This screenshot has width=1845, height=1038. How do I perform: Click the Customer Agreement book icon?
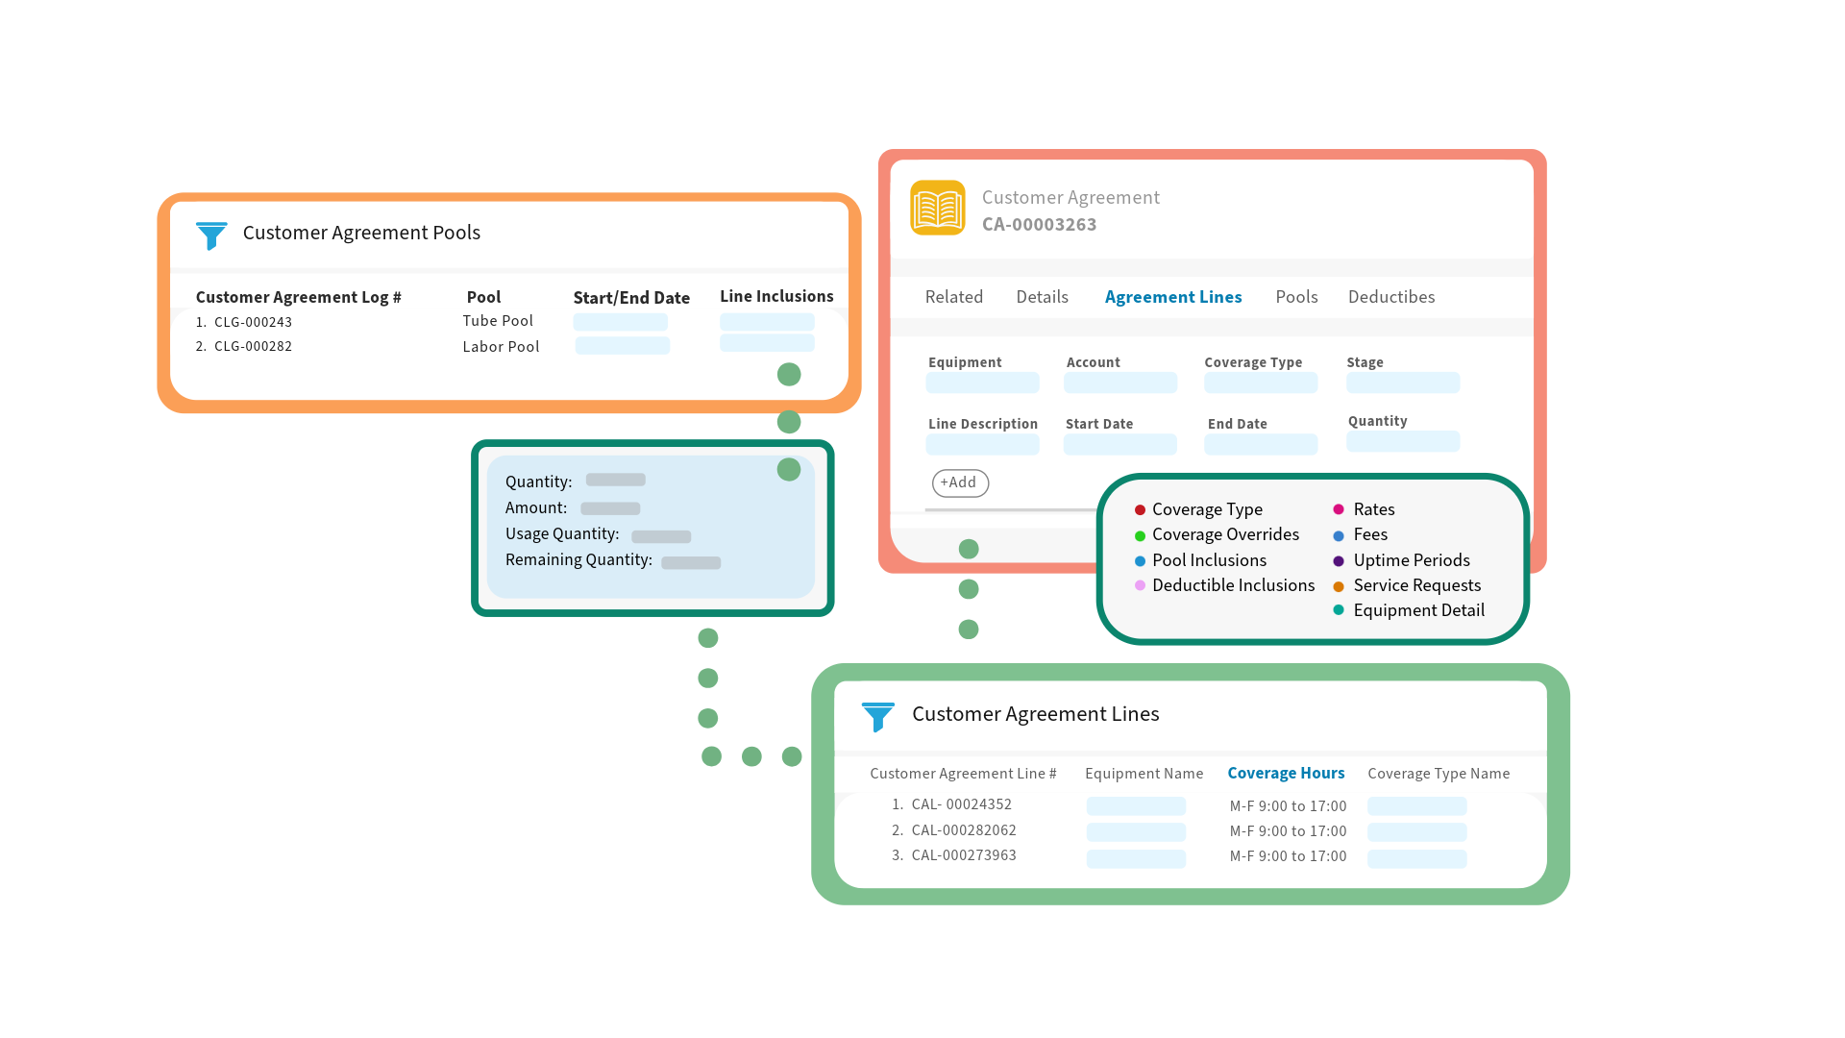point(938,208)
